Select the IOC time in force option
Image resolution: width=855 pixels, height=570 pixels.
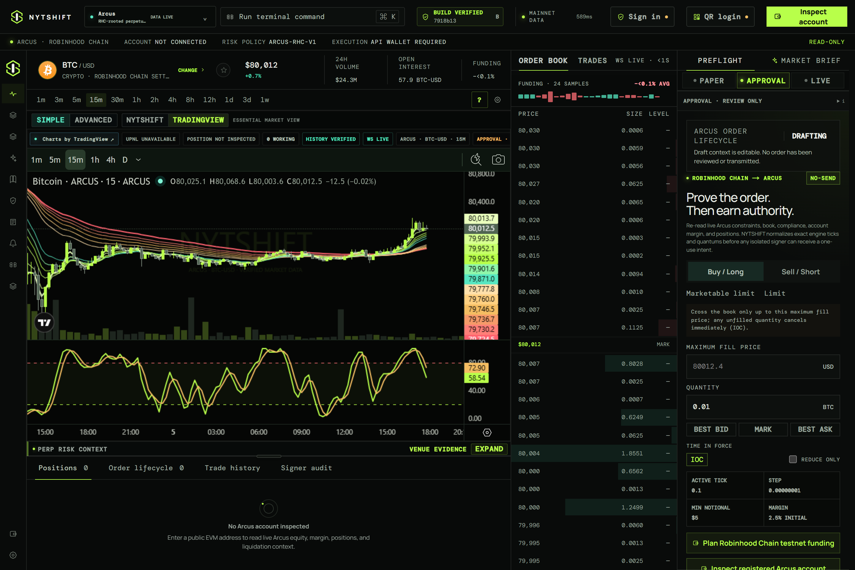coord(696,460)
